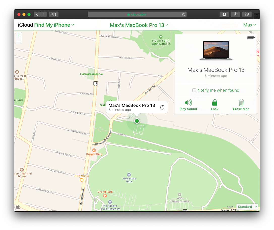This screenshot has width=274, height=230.
Task: Refresh location in the map callout
Action: tap(162, 107)
